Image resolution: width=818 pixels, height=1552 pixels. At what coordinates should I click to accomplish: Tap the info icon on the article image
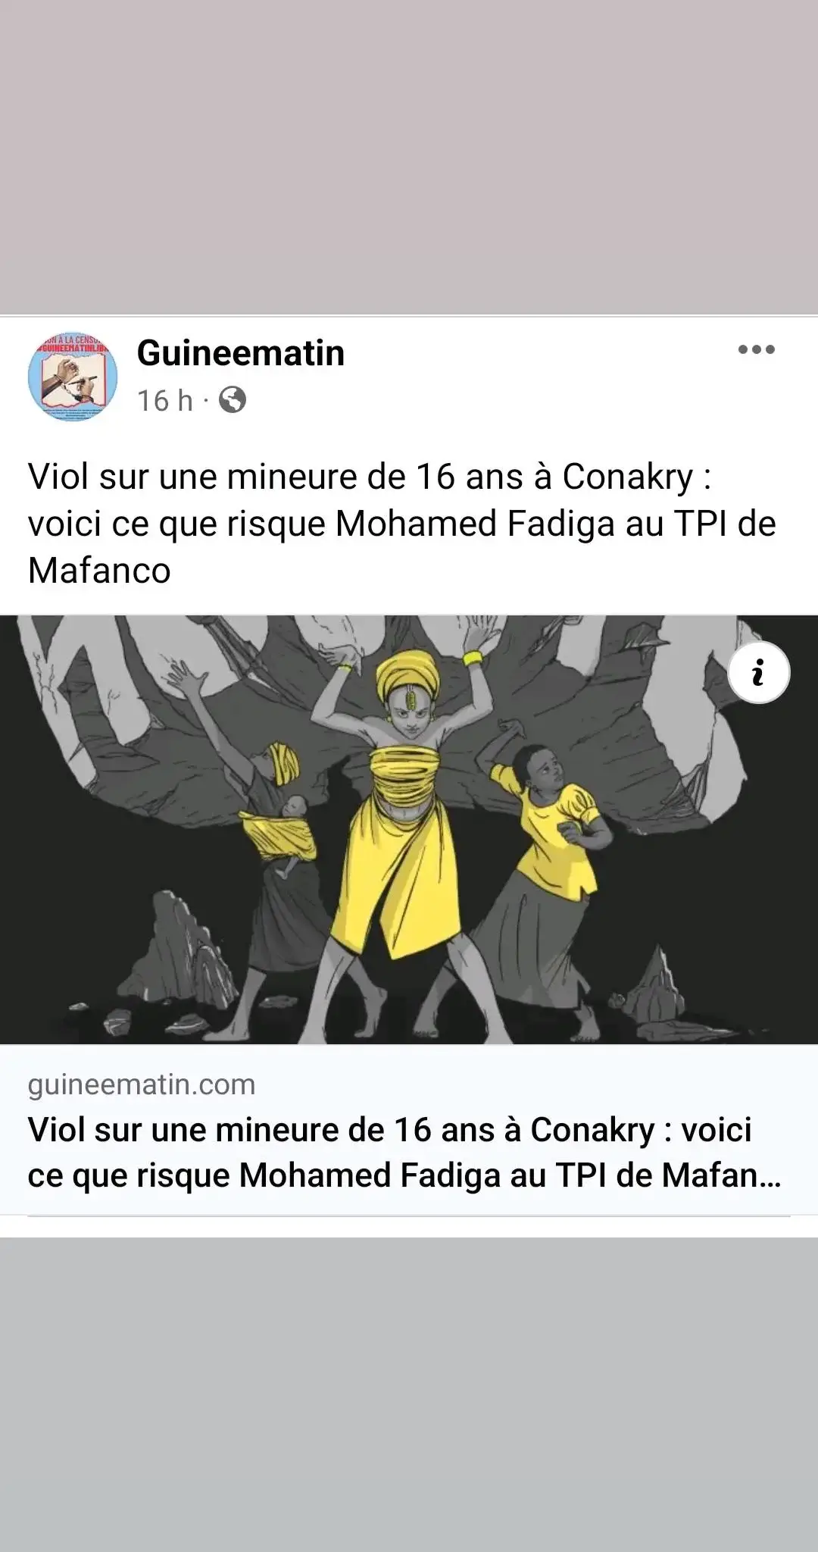tap(759, 672)
